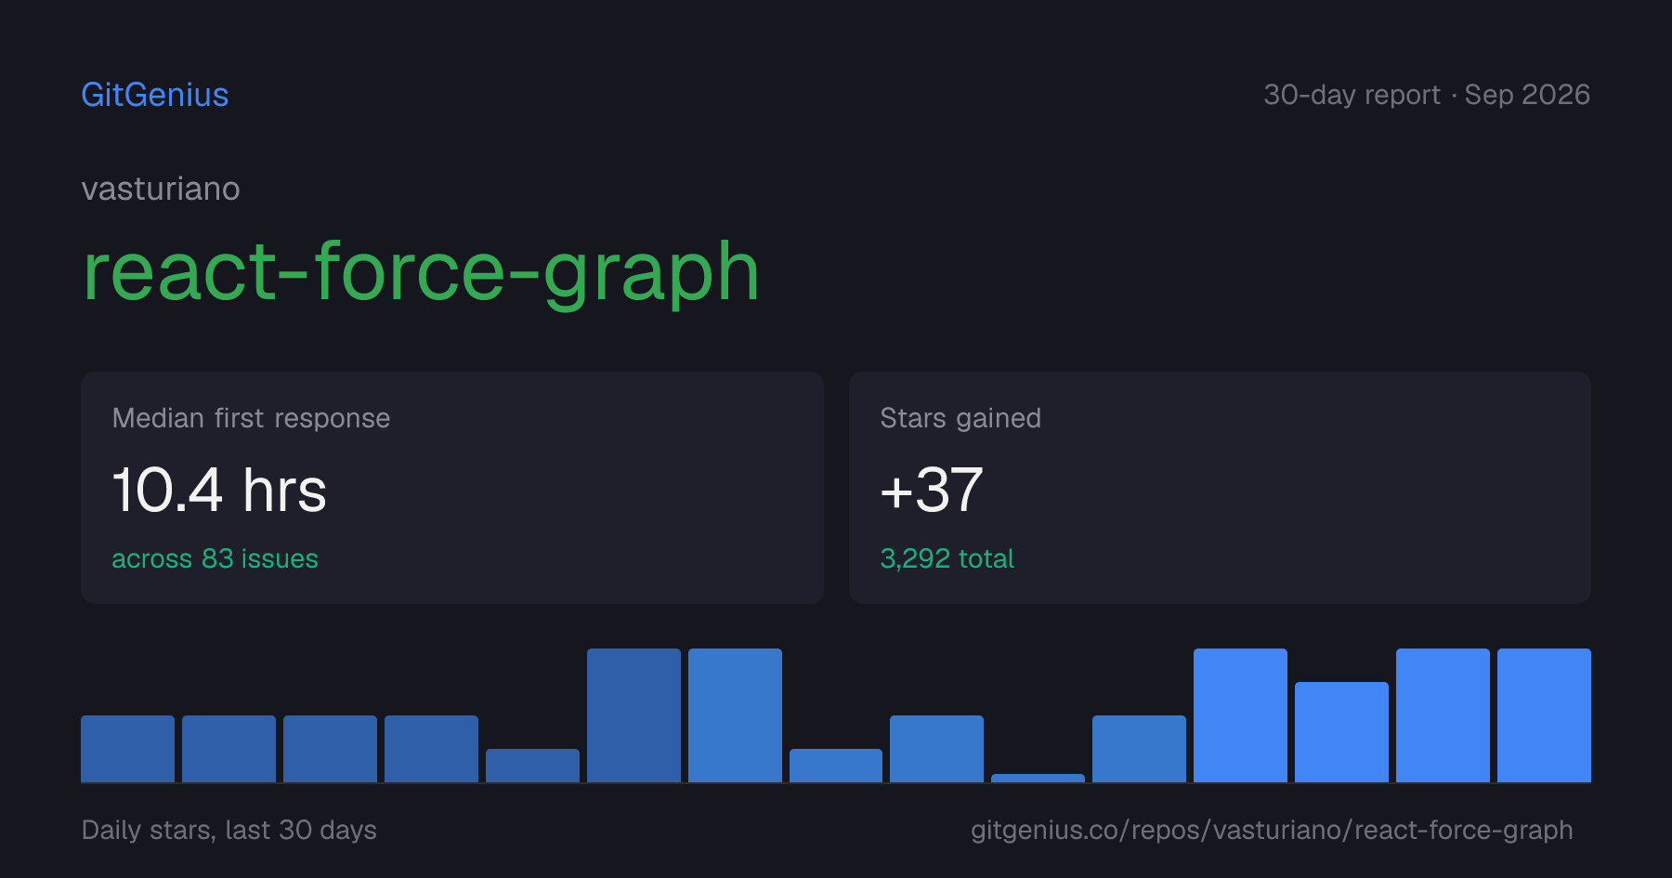Screen dimensions: 1672x878
Task: Select the across 83 issues text
Action: 215,558
